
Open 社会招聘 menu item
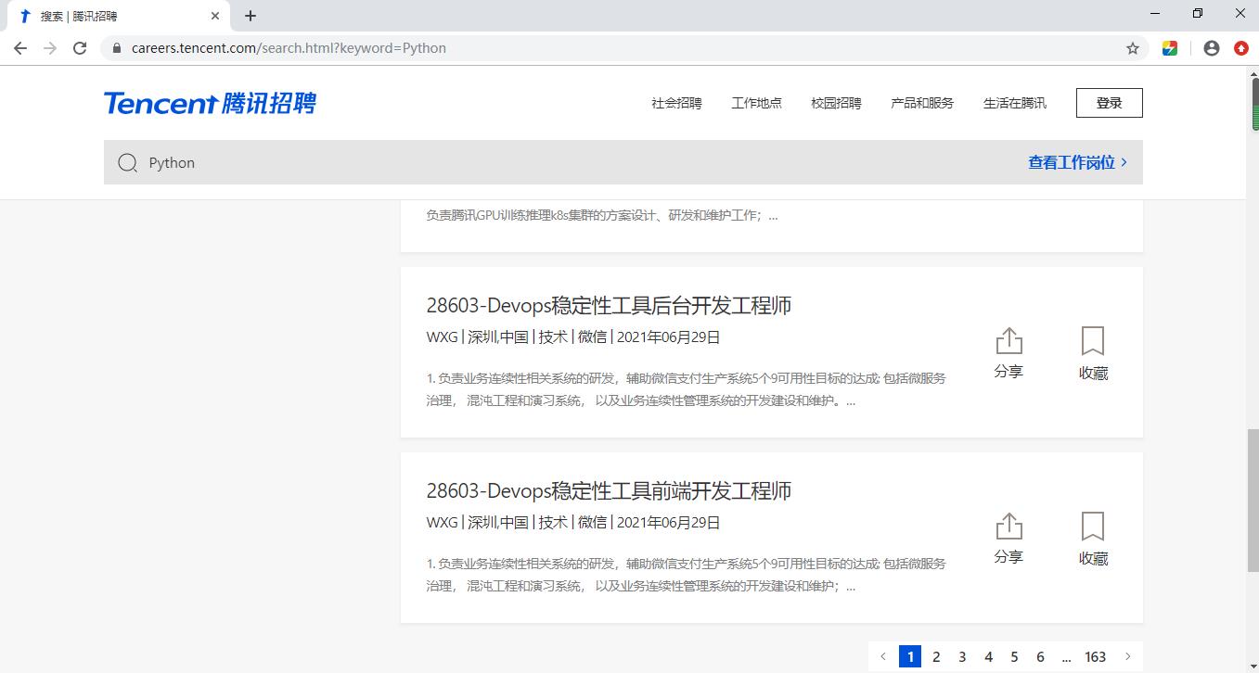tap(676, 103)
